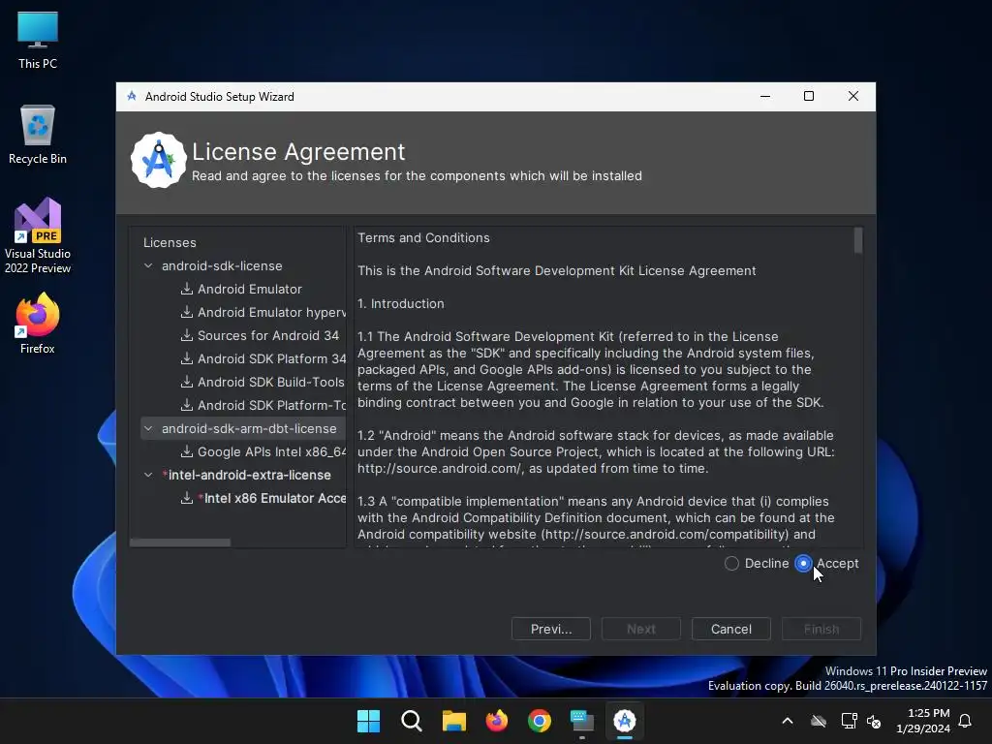
Task: Click download icon beside Google APIs Intel x86_64
Action: click(187, 451)
